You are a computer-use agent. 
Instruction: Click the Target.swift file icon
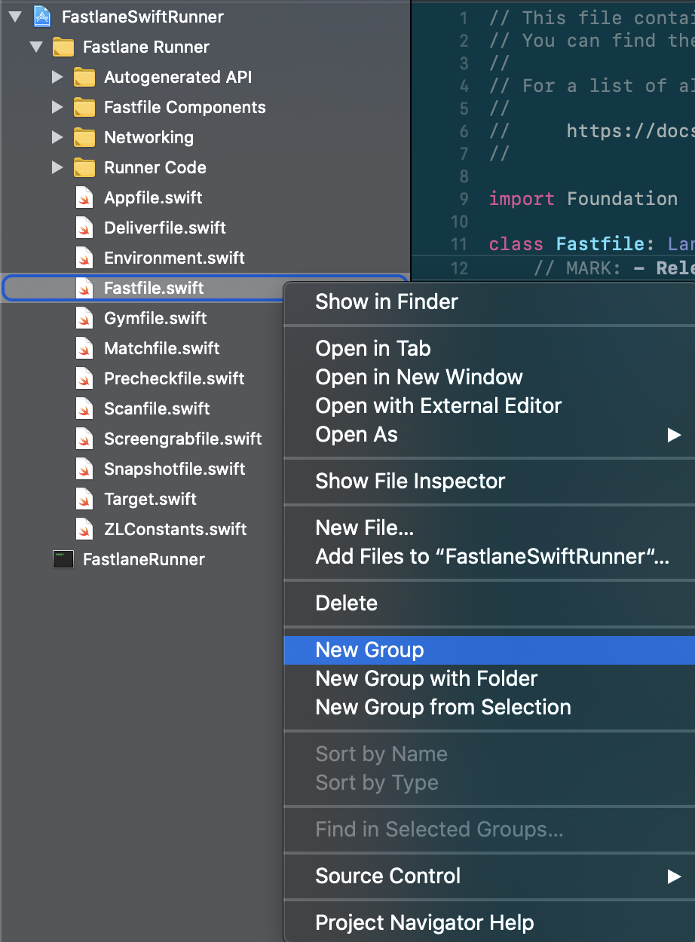click(84, 499)
